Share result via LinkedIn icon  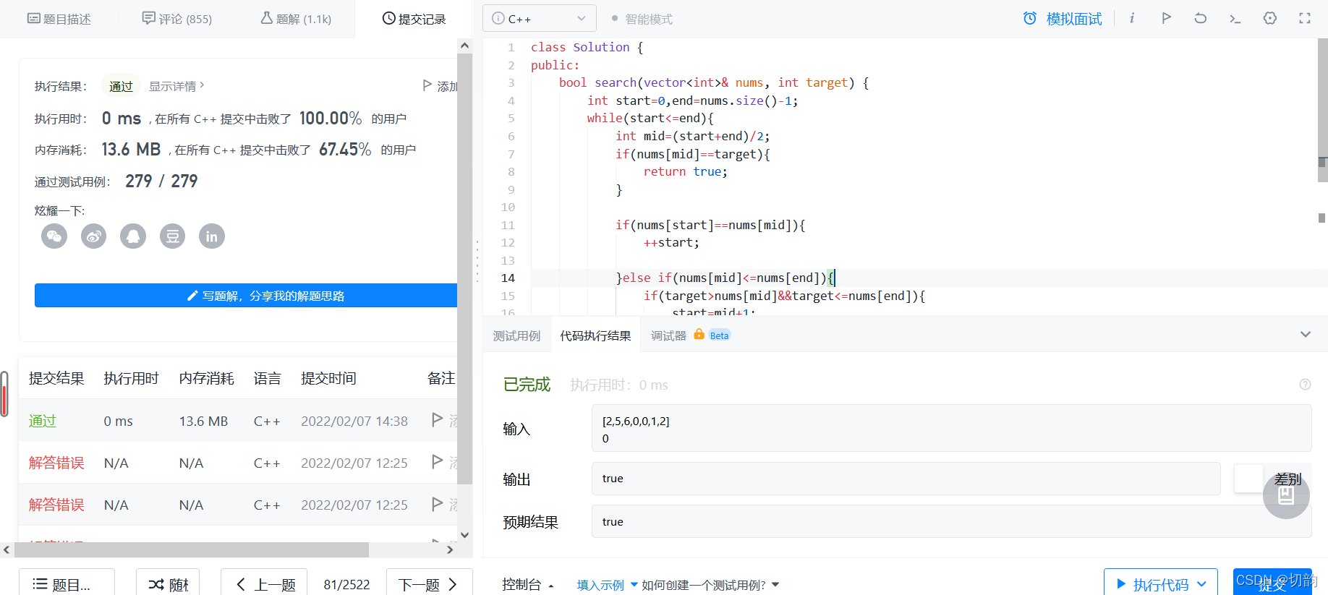(x=212, y=236)
